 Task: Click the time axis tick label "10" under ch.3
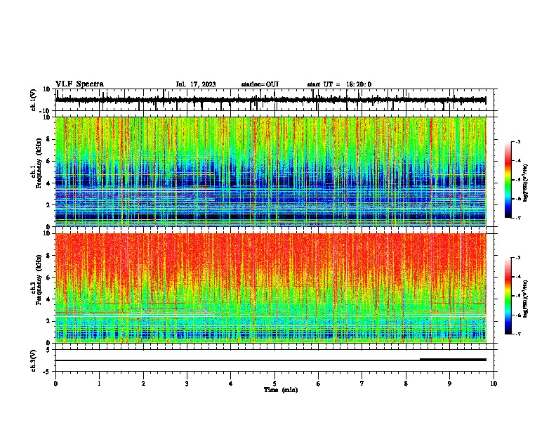tap(494, 384)
